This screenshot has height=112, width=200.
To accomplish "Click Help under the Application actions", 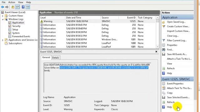I will [169, 73].
